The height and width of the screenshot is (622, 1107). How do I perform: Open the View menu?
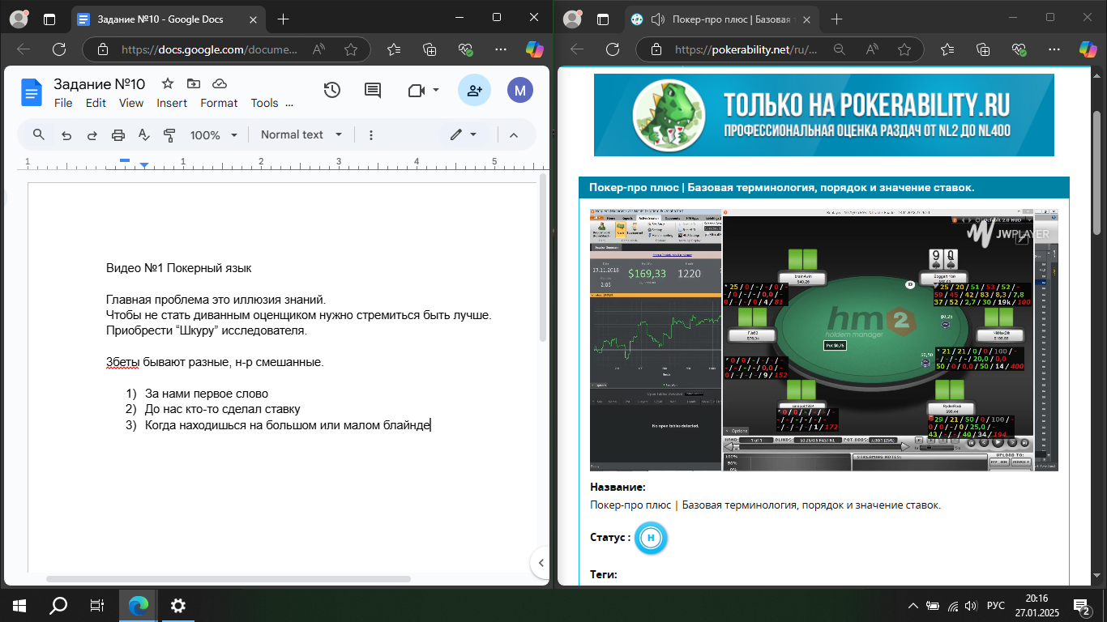point(131,103)
